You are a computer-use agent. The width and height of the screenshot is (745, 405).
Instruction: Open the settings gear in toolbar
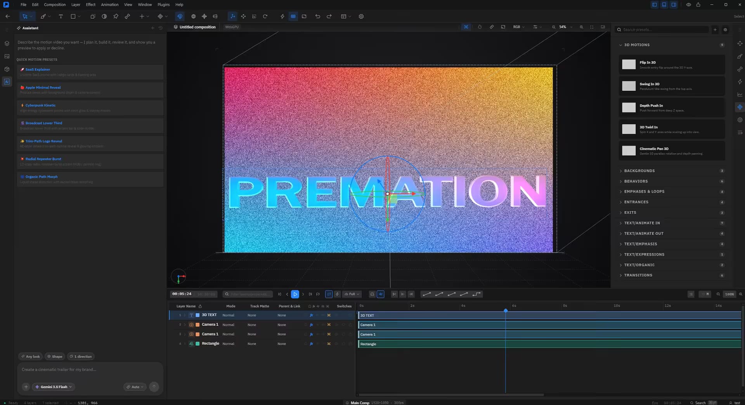pos(361,16)
